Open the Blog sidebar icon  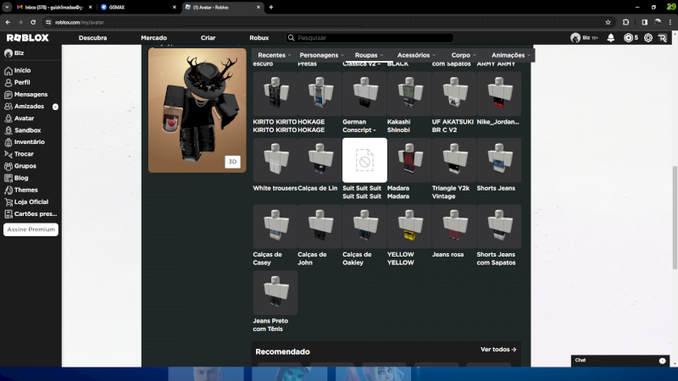pos(8,178)
